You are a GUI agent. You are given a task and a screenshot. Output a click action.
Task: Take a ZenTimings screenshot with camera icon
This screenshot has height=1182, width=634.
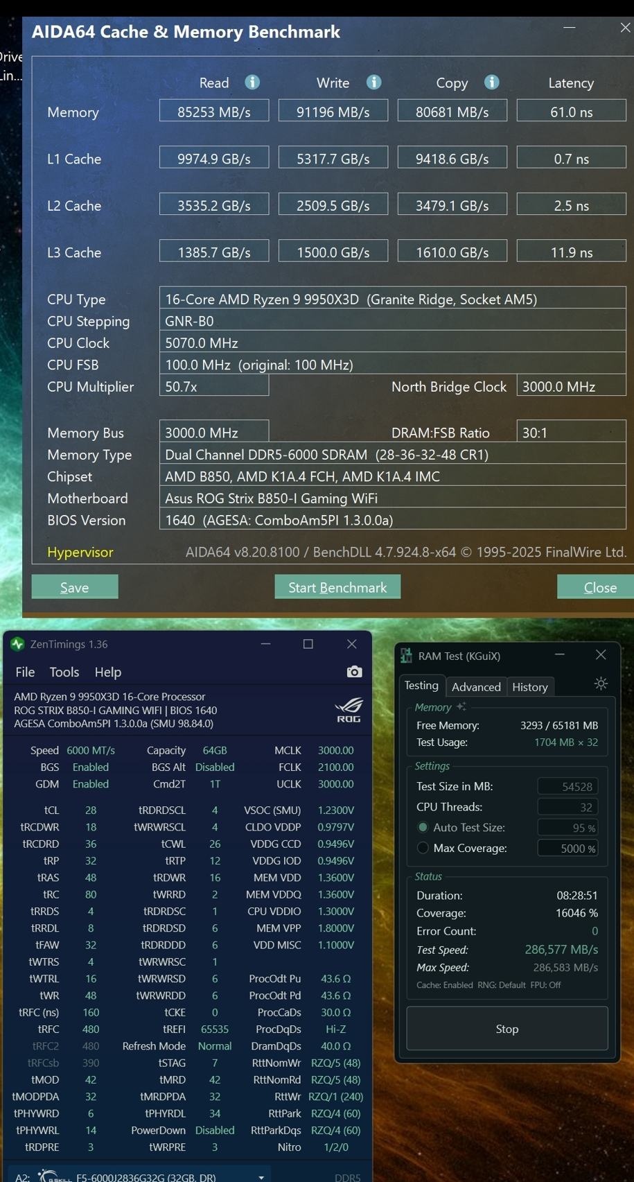354,672
